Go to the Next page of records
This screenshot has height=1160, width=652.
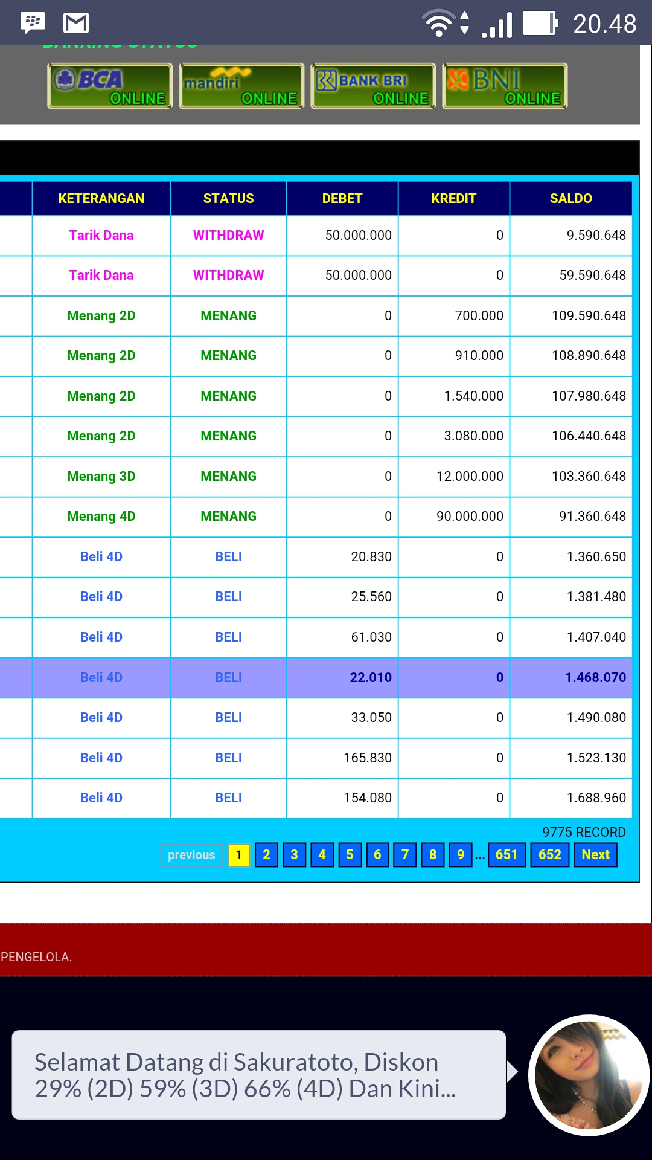[595, 855]
